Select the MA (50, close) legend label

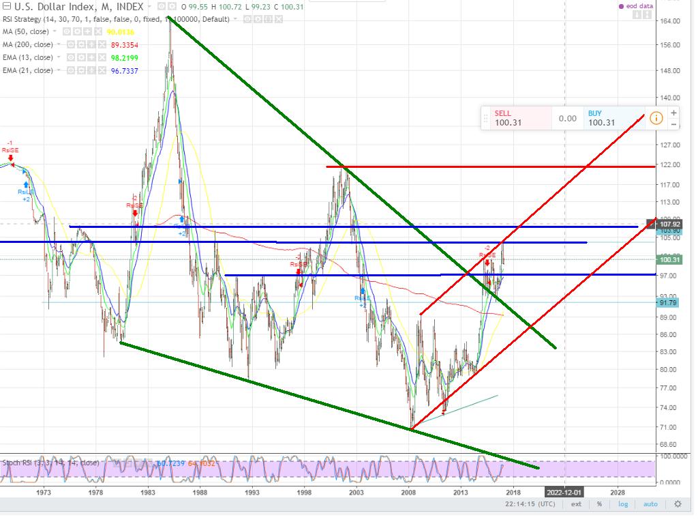coord(25,31)
